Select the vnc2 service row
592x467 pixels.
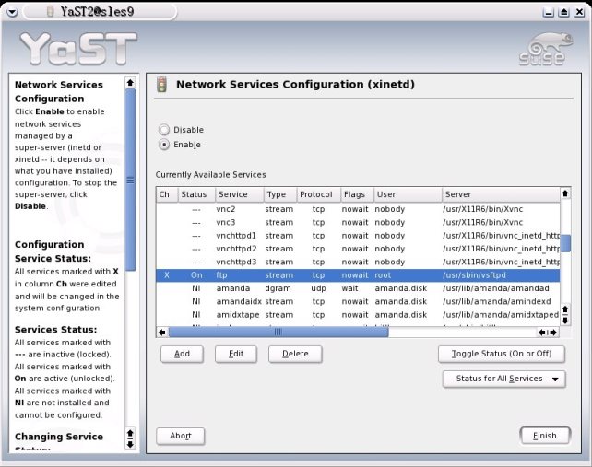(x=358, y=209)
